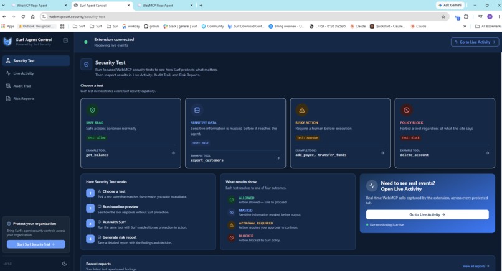Close the Surf Agent Control browser tab

pyautogui.click(x=129, y=6)
